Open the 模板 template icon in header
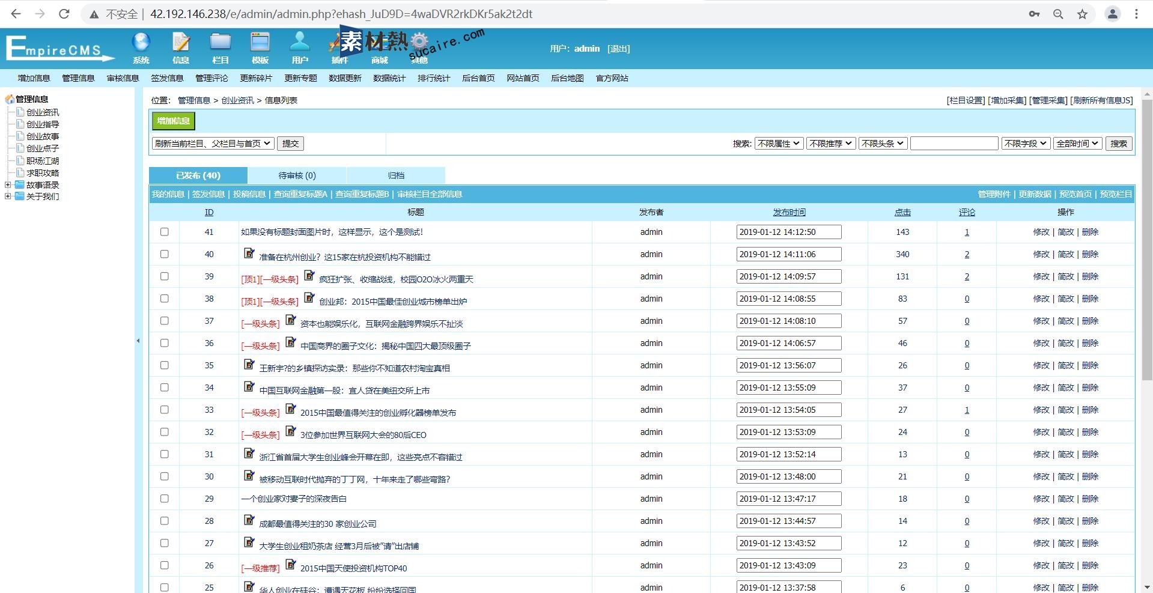 260,47
